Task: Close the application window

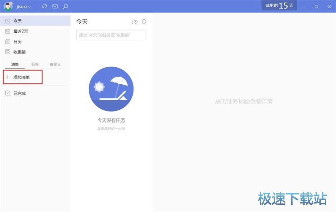Action: pos(329,7)
